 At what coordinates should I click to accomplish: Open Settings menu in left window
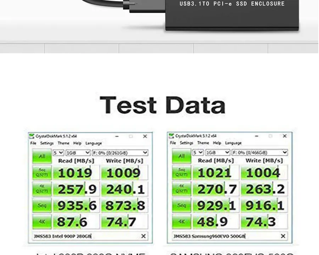coord(47,143)
